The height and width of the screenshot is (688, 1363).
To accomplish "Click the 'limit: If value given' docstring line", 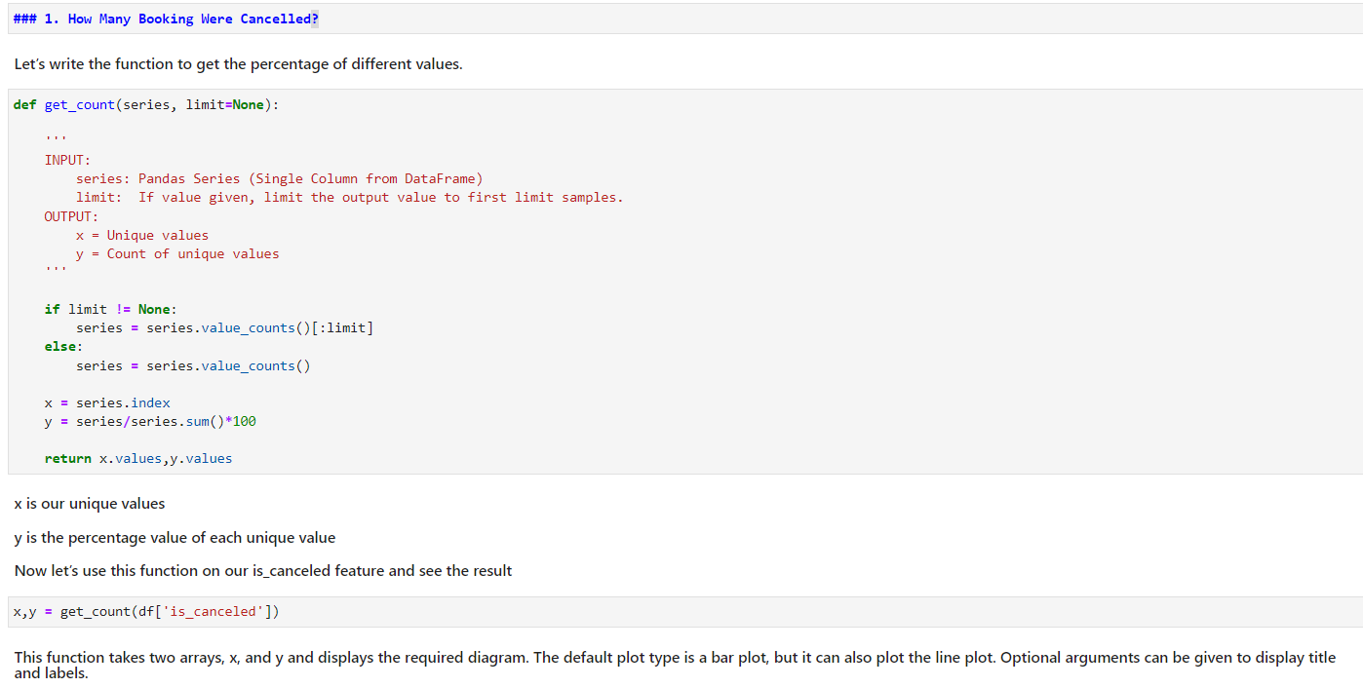I will point(349,197).
